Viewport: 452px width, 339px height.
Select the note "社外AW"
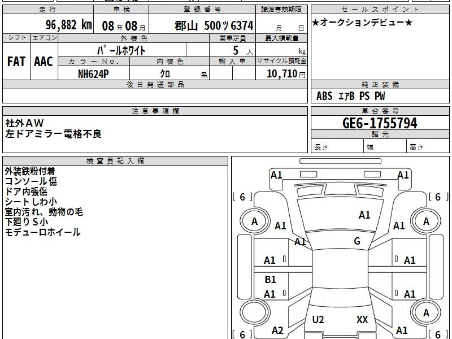[x=24, y=123]
